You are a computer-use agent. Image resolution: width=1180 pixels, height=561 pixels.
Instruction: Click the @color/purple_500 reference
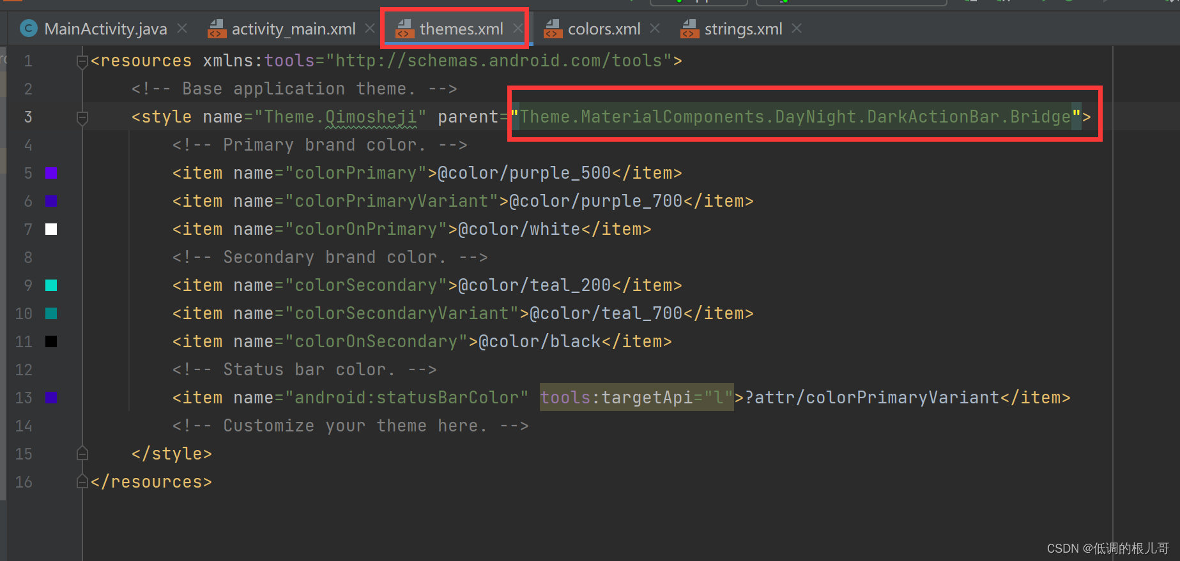coord(524,173)
